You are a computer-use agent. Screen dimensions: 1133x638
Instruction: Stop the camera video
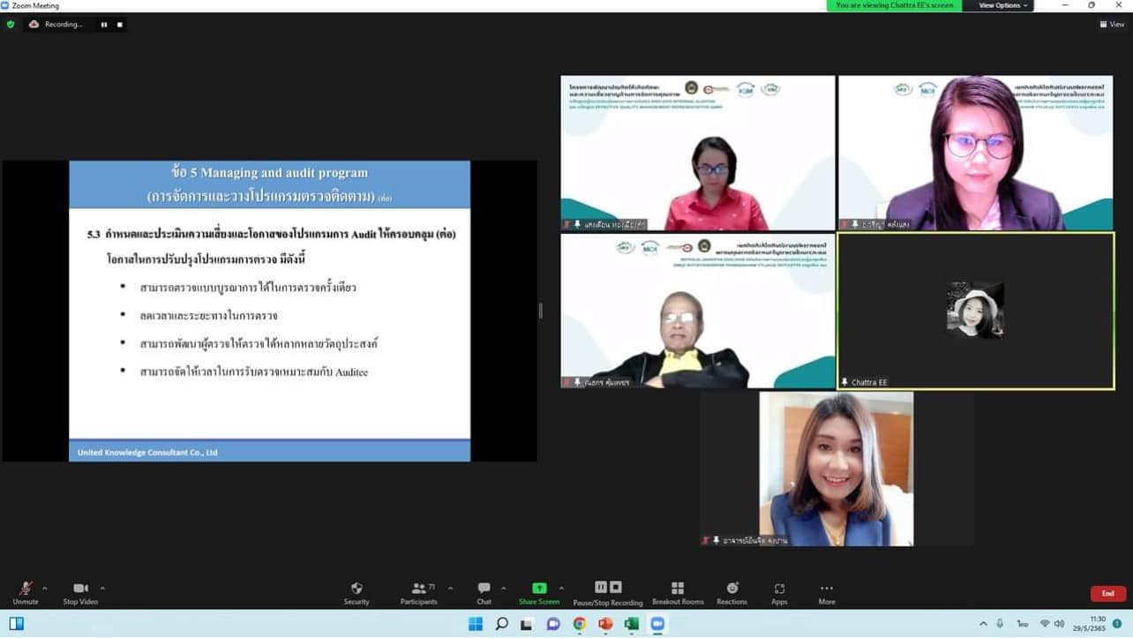pyautogui.click(x=81, y=592)
